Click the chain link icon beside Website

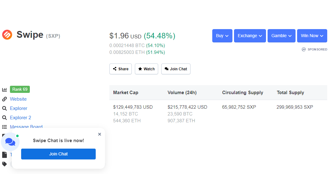pos(4,99)
